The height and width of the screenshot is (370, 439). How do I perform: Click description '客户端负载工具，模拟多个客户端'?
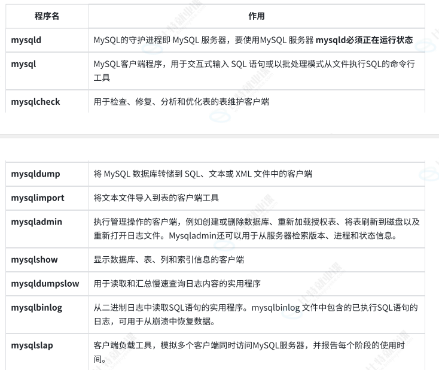249,352
